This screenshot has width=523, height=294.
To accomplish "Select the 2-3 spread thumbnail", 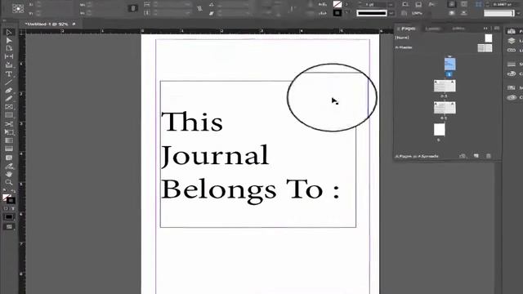I will (445, 86).
